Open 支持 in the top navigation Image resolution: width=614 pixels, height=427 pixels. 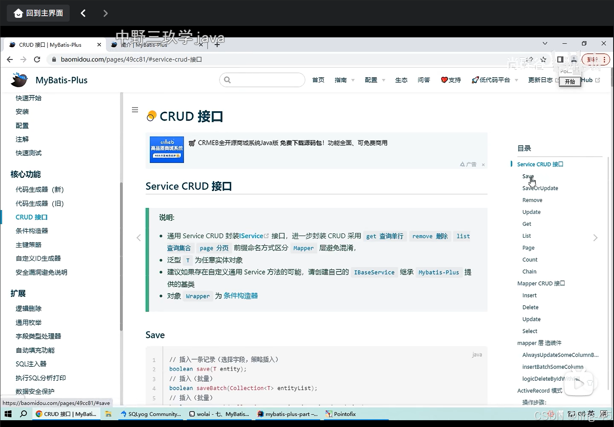click(x=451, y=80)
